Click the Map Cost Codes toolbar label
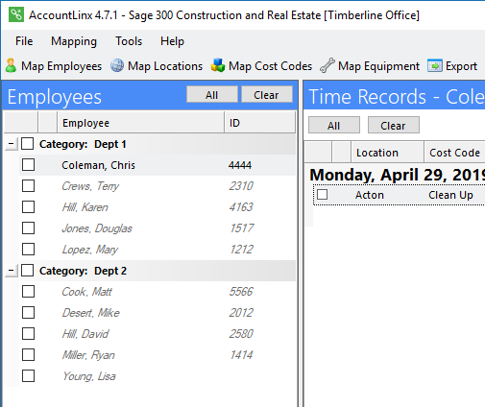The image size is (485, 407). coord(270,66)
